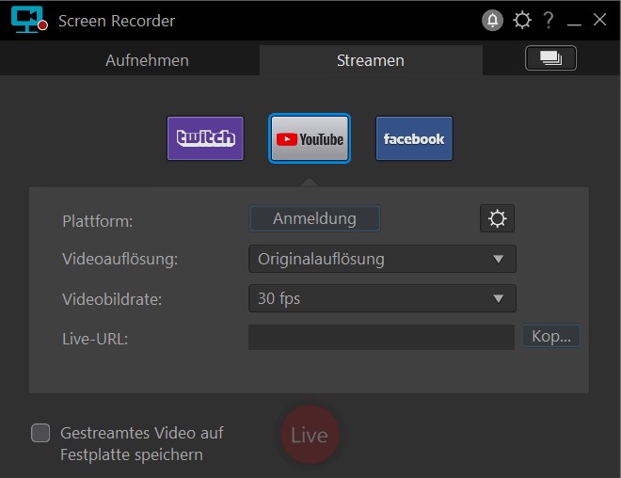Open settings via title bar gear icon
The width and height of the screenshot is (621, 478).
[x=522, y=20]
